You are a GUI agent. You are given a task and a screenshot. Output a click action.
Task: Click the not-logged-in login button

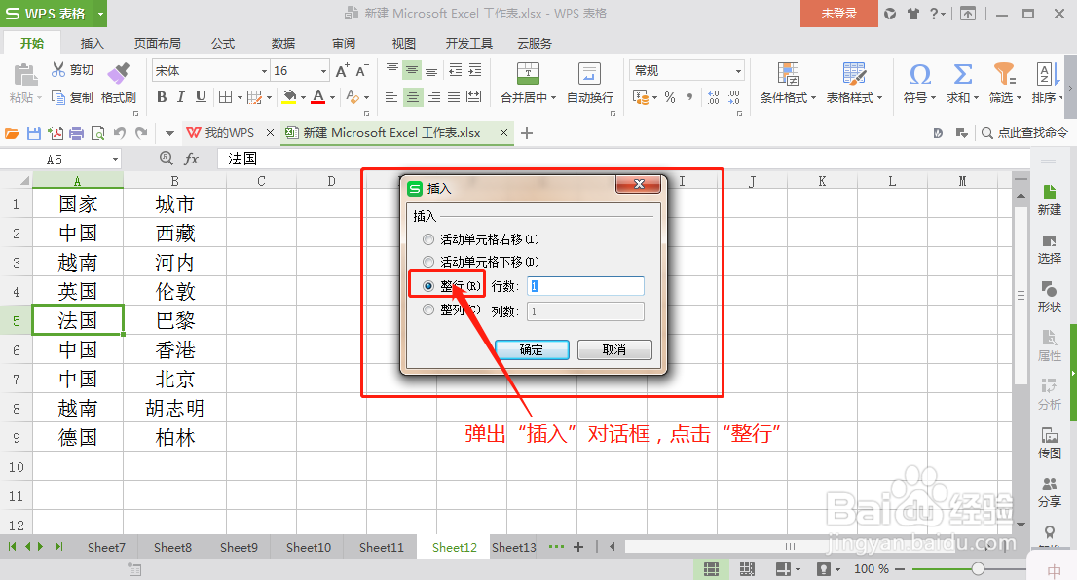pyautogui.click(x=838, y=13)
